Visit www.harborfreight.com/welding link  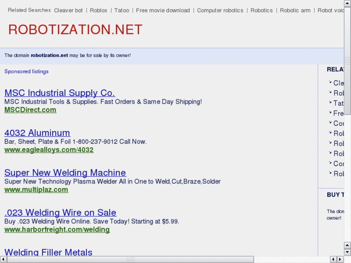(57, 229)
